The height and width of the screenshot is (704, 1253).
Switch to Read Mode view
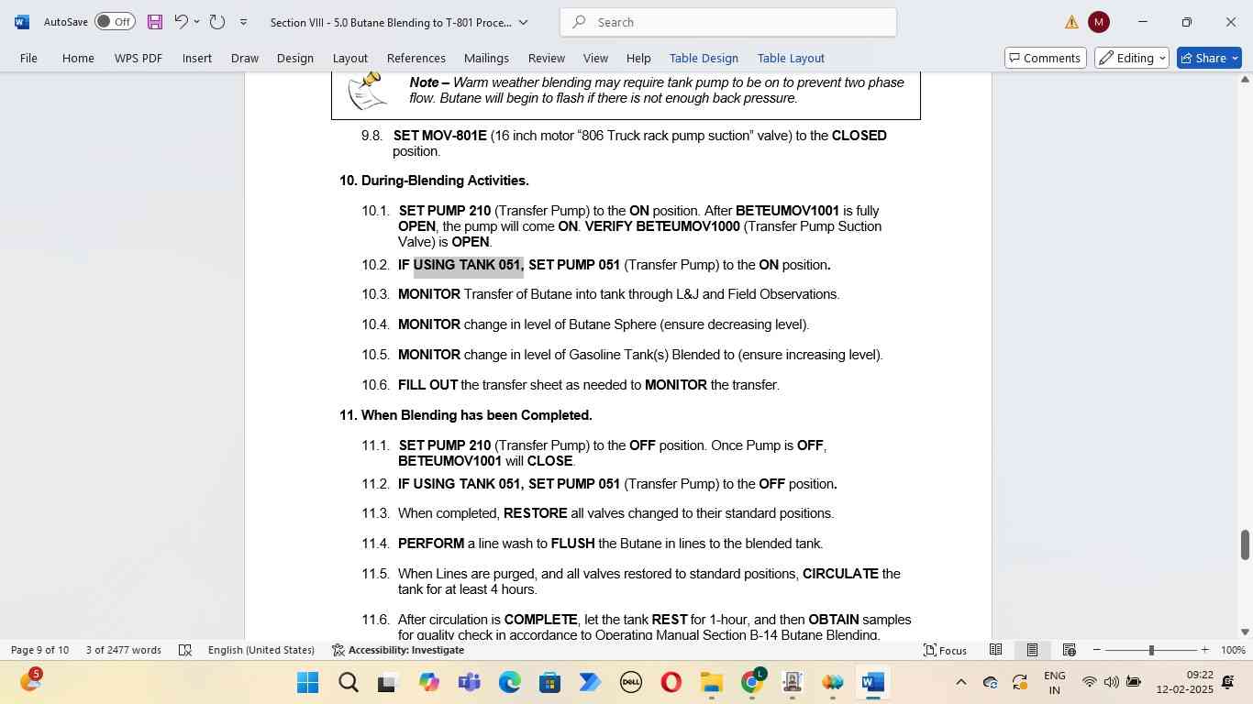click(995, 650)
